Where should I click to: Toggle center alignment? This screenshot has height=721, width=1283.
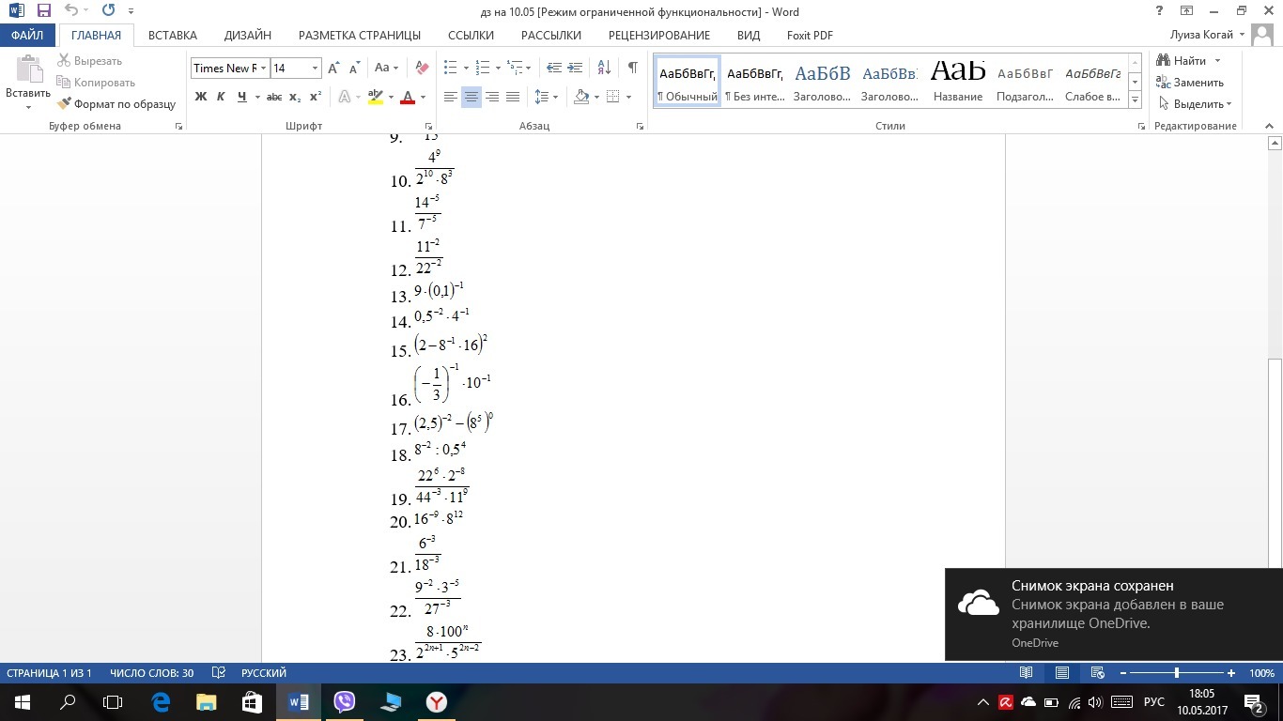point(471,97)
